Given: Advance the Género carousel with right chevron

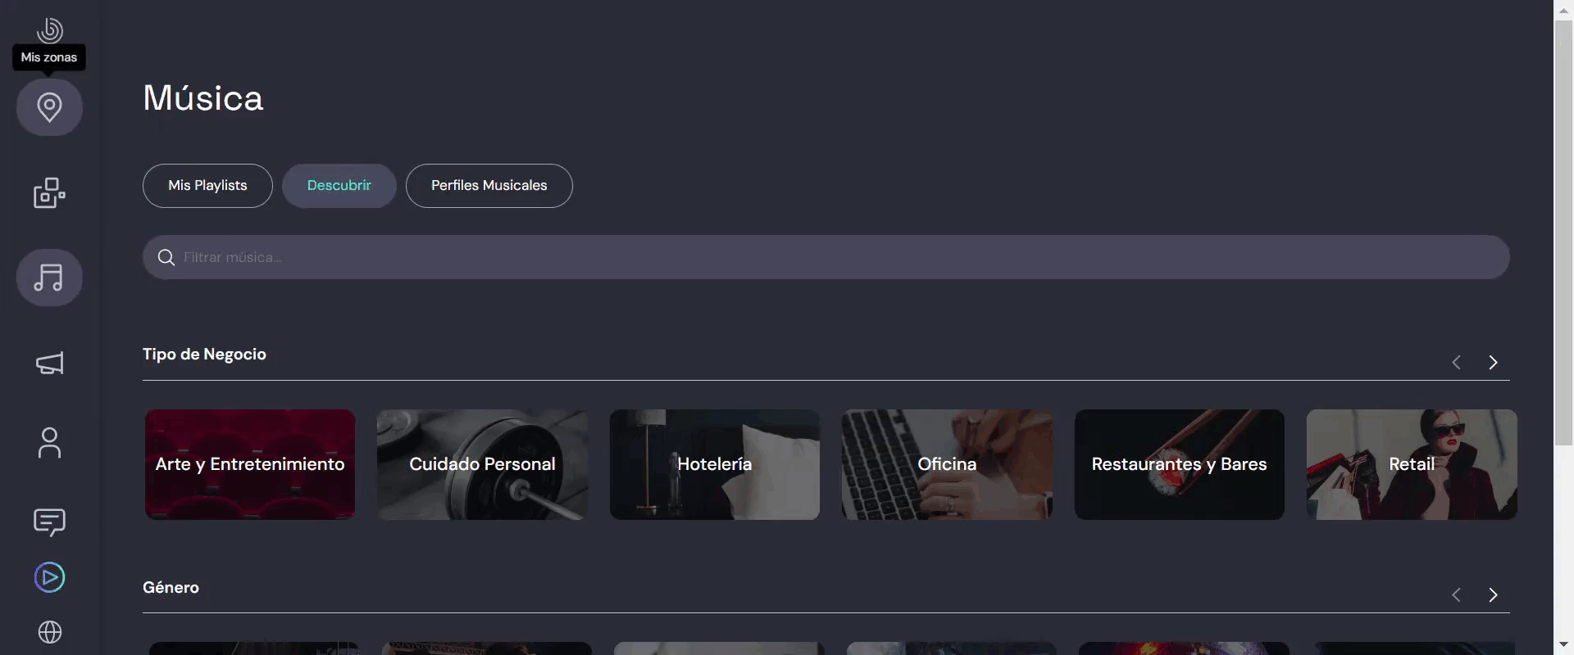Looking at the screenshot, I should [x=1493, y=595].
